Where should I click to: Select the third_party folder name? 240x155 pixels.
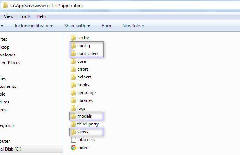(88, 124)
